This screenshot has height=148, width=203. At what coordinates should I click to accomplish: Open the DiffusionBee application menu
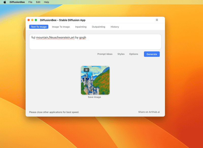pos(17,2)
